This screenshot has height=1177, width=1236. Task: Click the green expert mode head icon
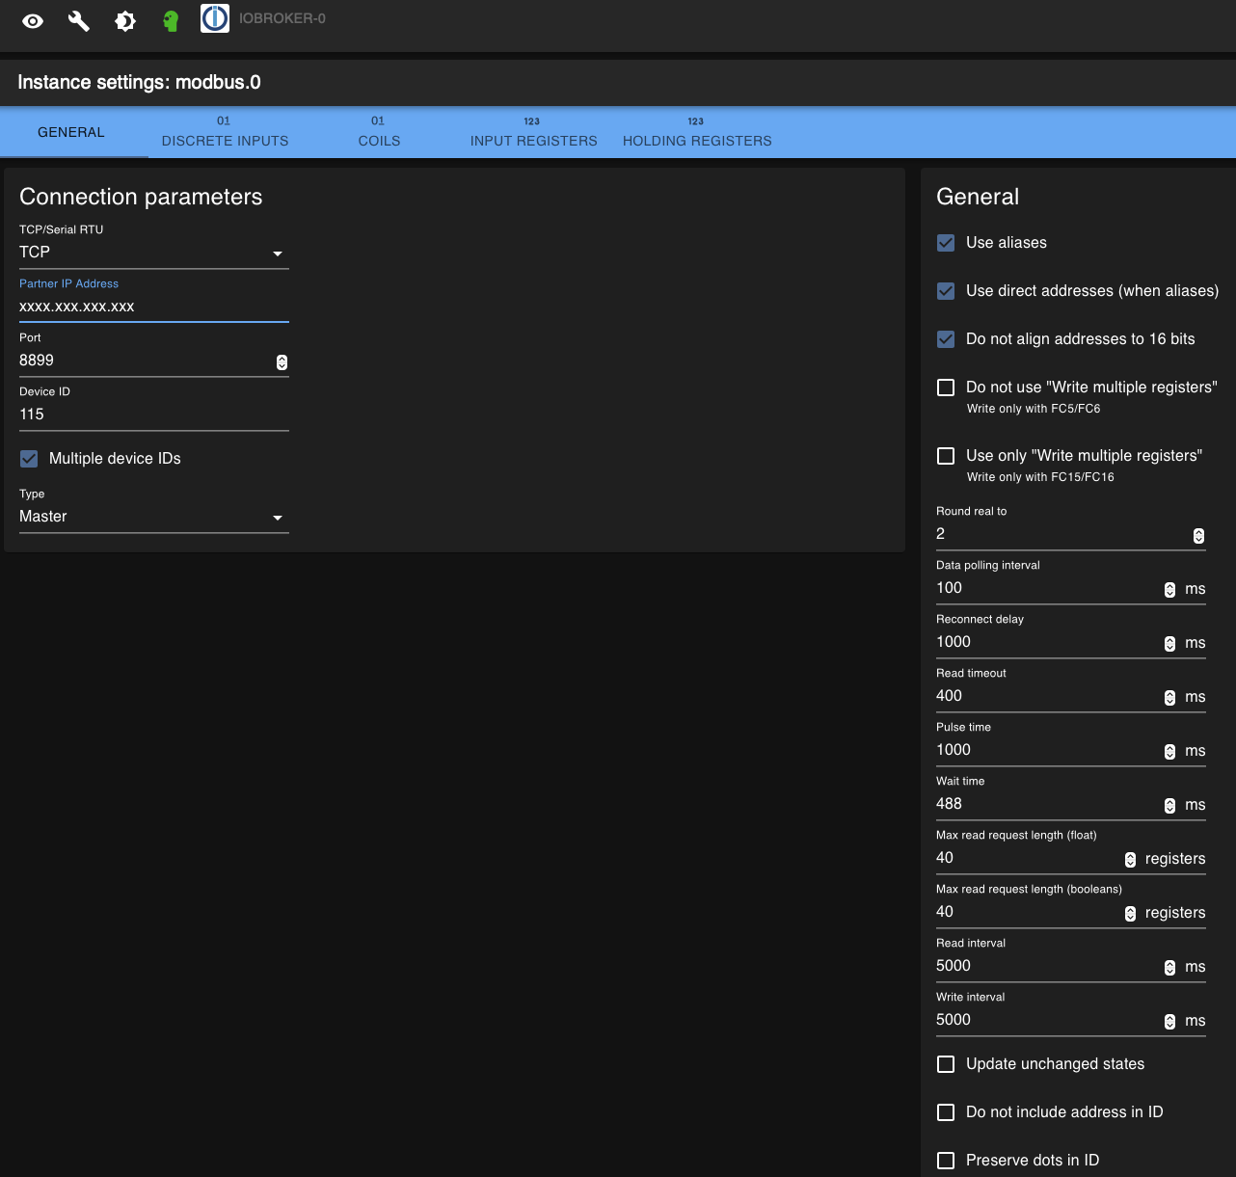click(x=171, y=21)
